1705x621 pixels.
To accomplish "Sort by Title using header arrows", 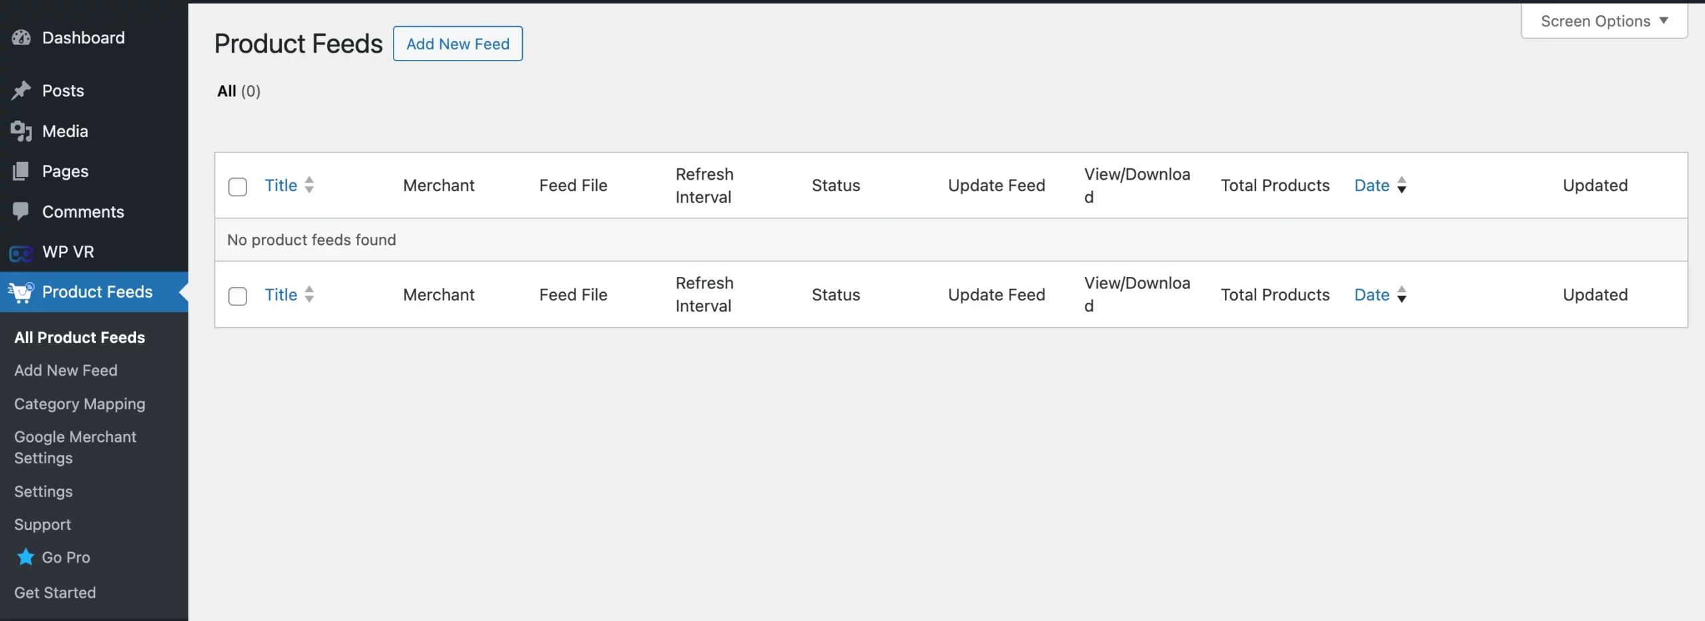I will pyautogui.click(x=309, y=185).
